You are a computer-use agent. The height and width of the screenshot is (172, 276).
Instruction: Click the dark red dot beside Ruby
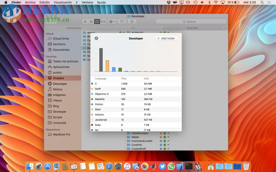click(x=92, y=125)
